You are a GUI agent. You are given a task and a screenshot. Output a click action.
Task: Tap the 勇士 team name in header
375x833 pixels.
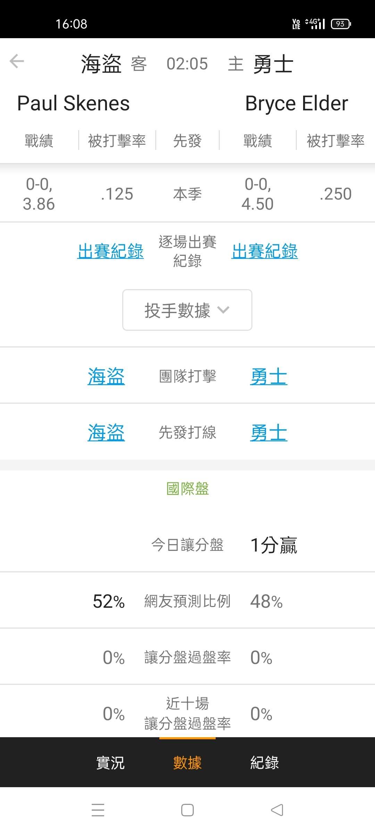tap(274, 64)
